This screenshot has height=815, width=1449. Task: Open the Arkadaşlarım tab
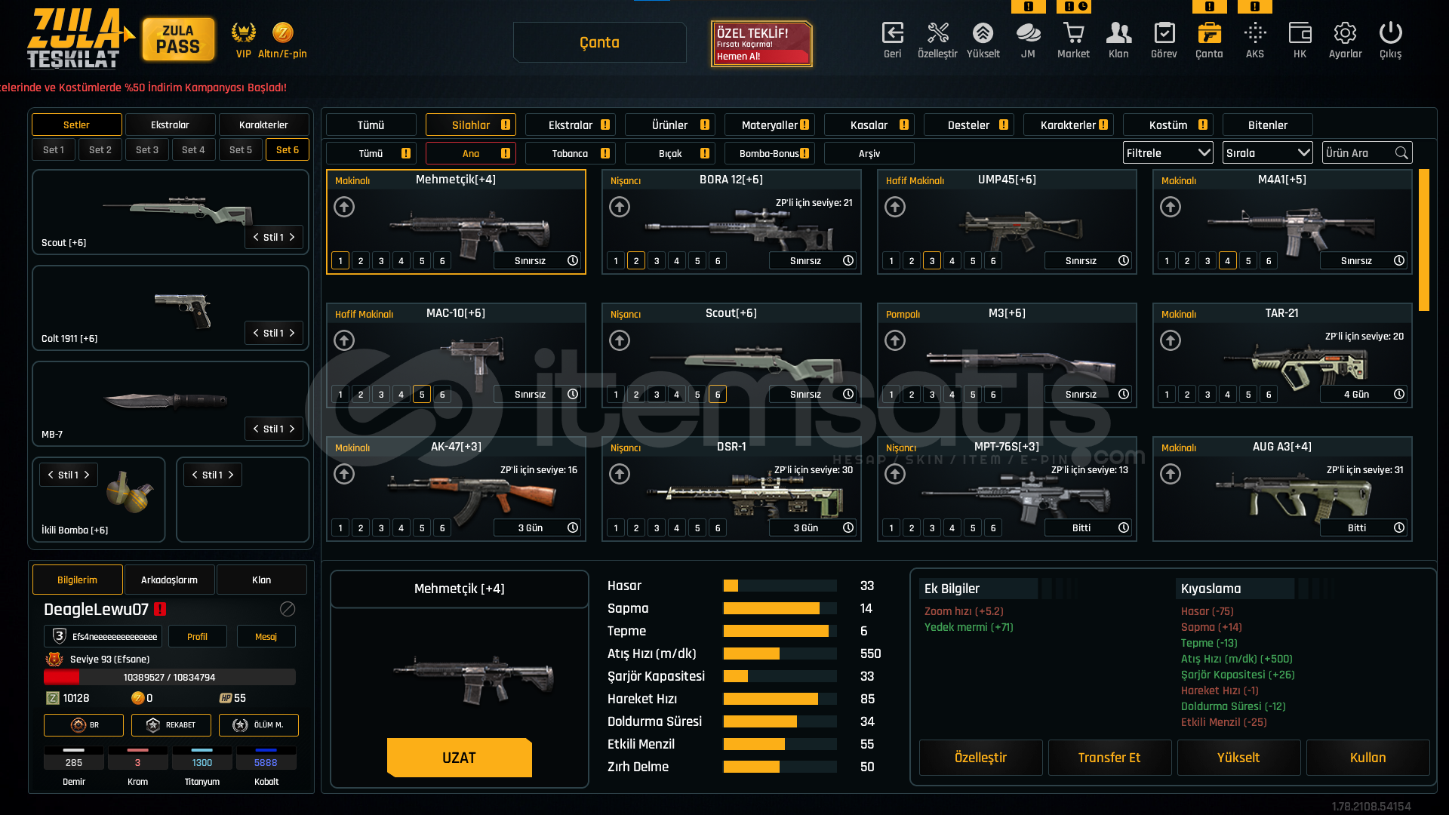click(169, 580)
